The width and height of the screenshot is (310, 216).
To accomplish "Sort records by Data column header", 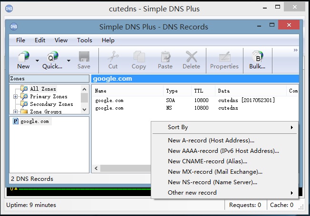I will click(x=251, y=91).
